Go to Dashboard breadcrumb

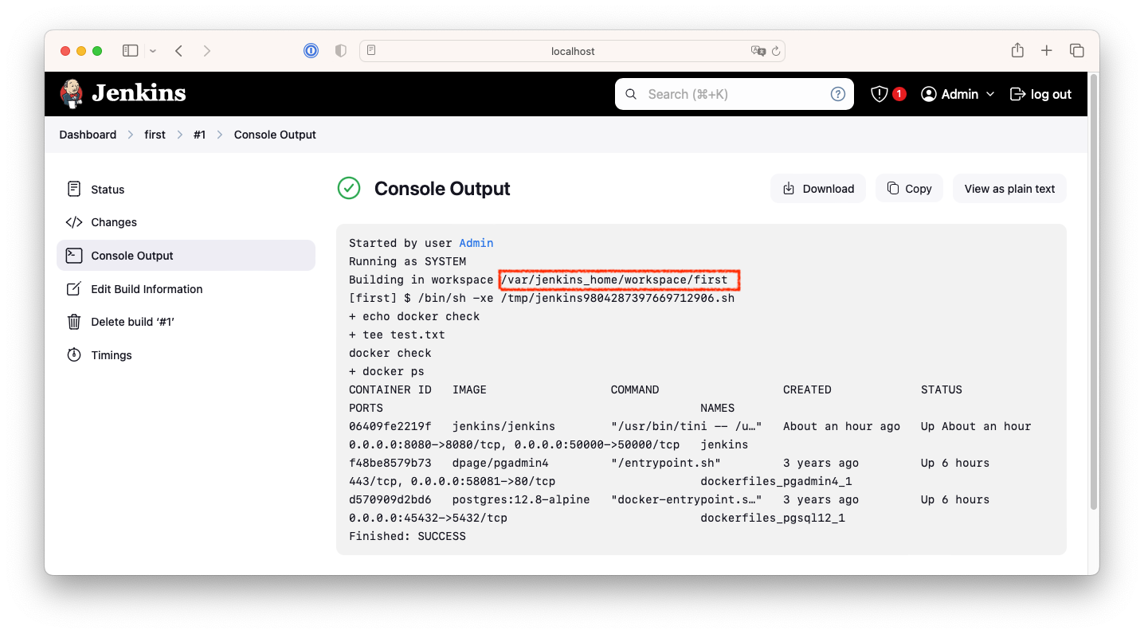(x=88, y=135)
